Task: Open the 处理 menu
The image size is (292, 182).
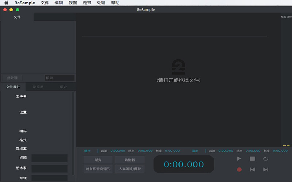Action: [x=101, y=3]
